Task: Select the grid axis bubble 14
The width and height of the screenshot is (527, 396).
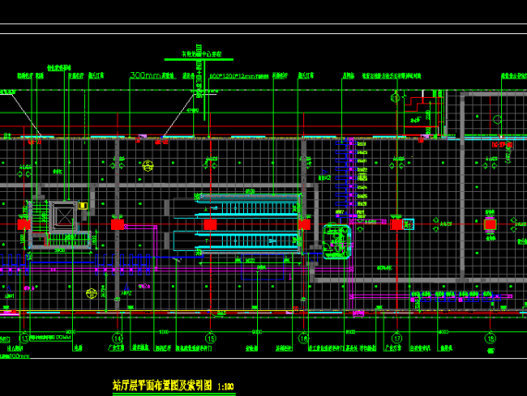Action: pos(117,338)
